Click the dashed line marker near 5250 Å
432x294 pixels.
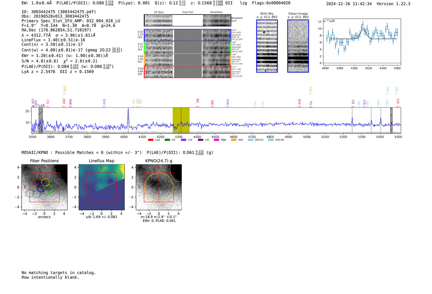[x=352, y=120]
